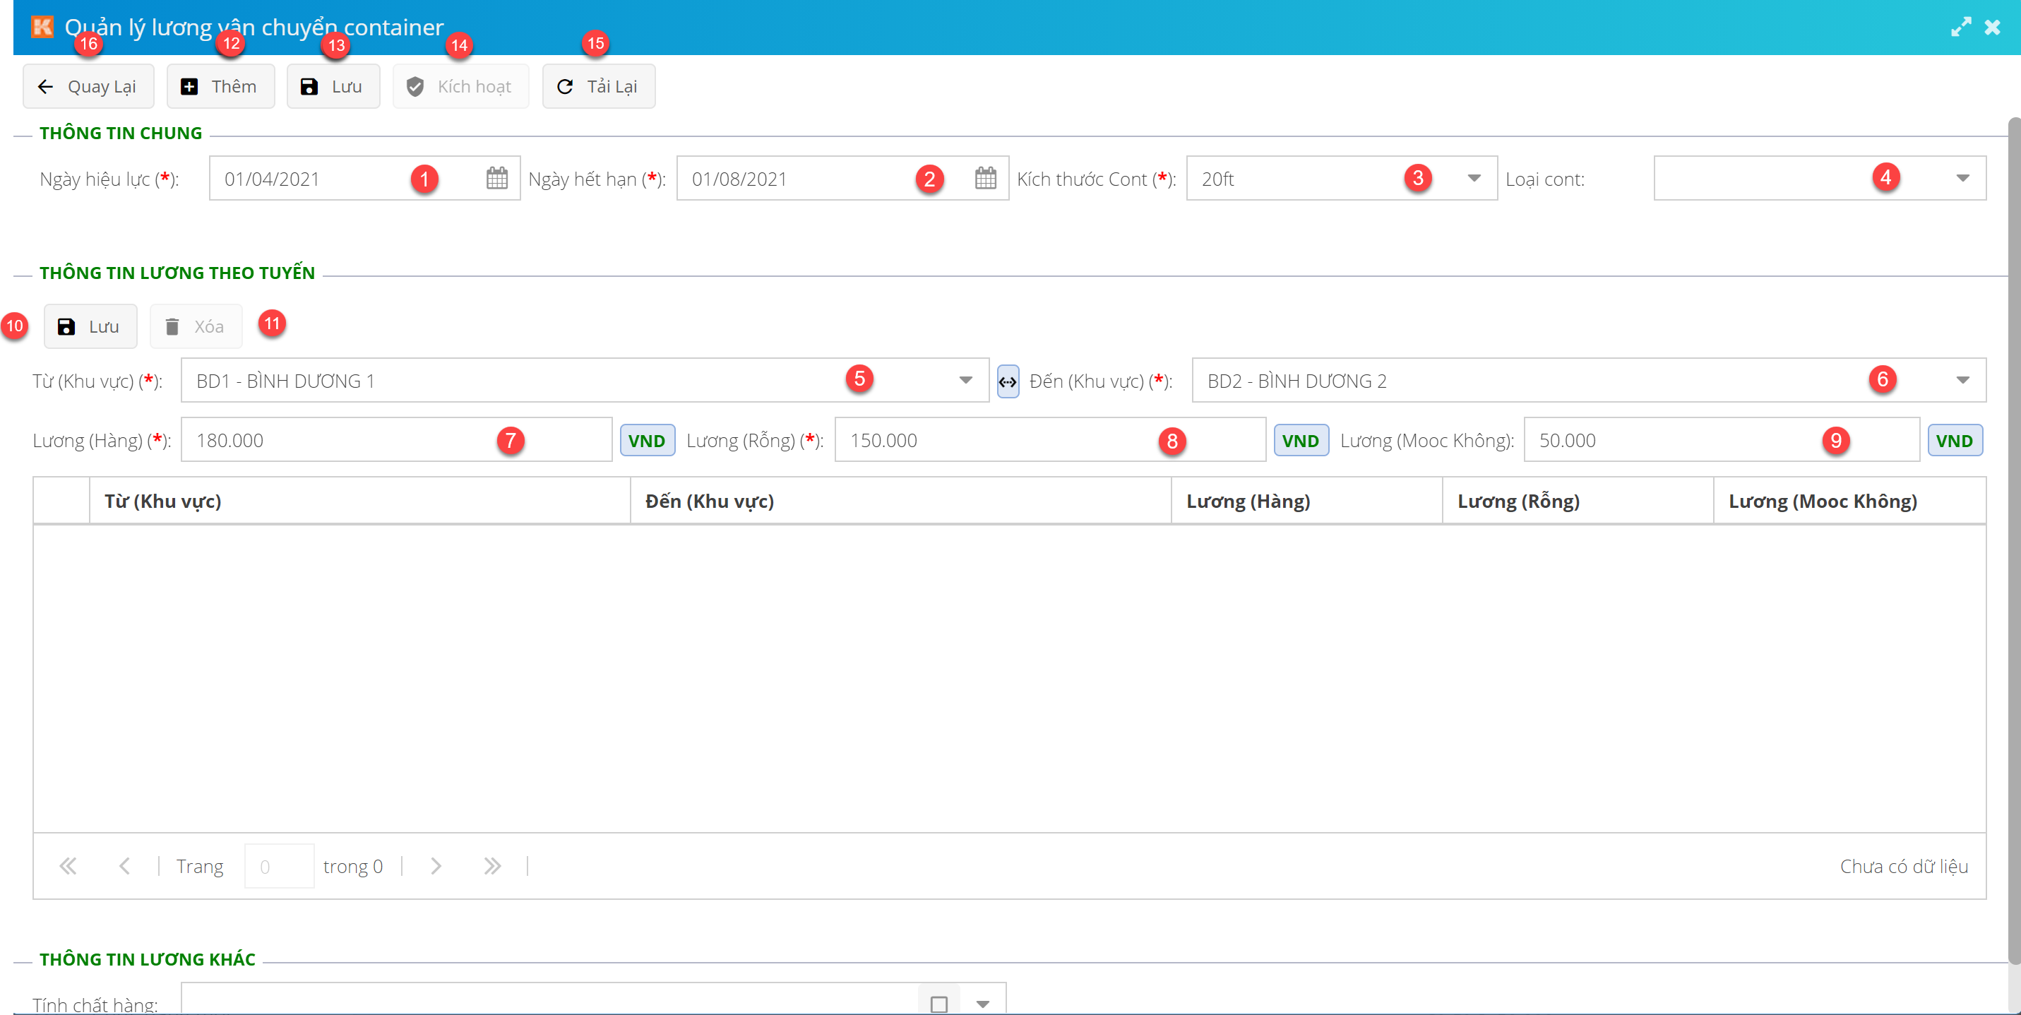The width and height of the screenshot is (2021, 1015).
Task: Go to last page in grid pager
Action: pos(492,866)
